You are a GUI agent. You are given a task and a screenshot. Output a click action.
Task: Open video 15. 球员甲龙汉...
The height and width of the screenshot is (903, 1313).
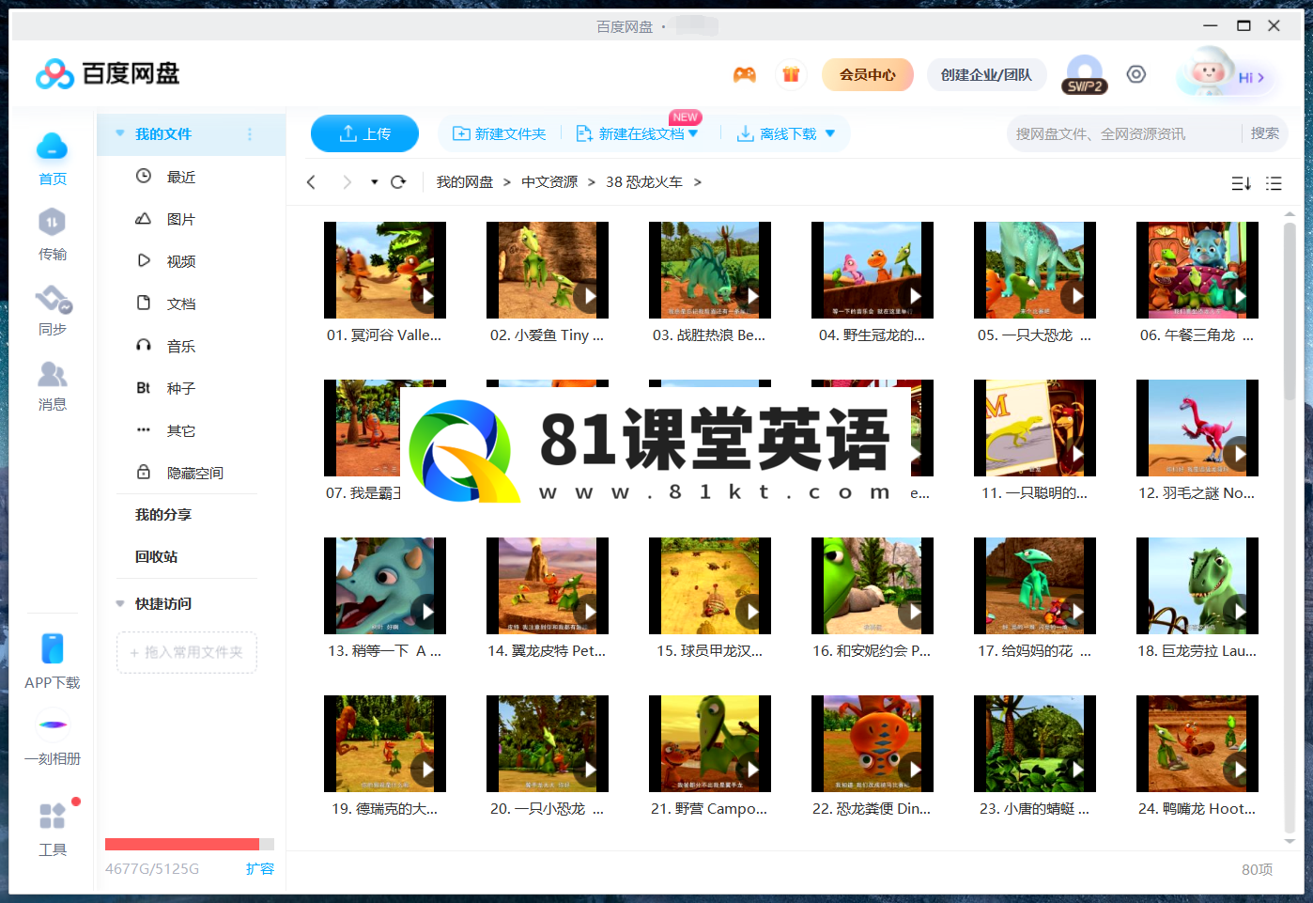pyautogui.click(x=710, y=585)
